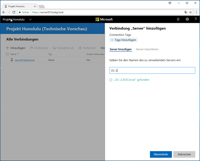Viewport: 200px width, 161px height.
Task: Click Hinzufügen in connections toolbar
Action: click(x=16, y=48)
